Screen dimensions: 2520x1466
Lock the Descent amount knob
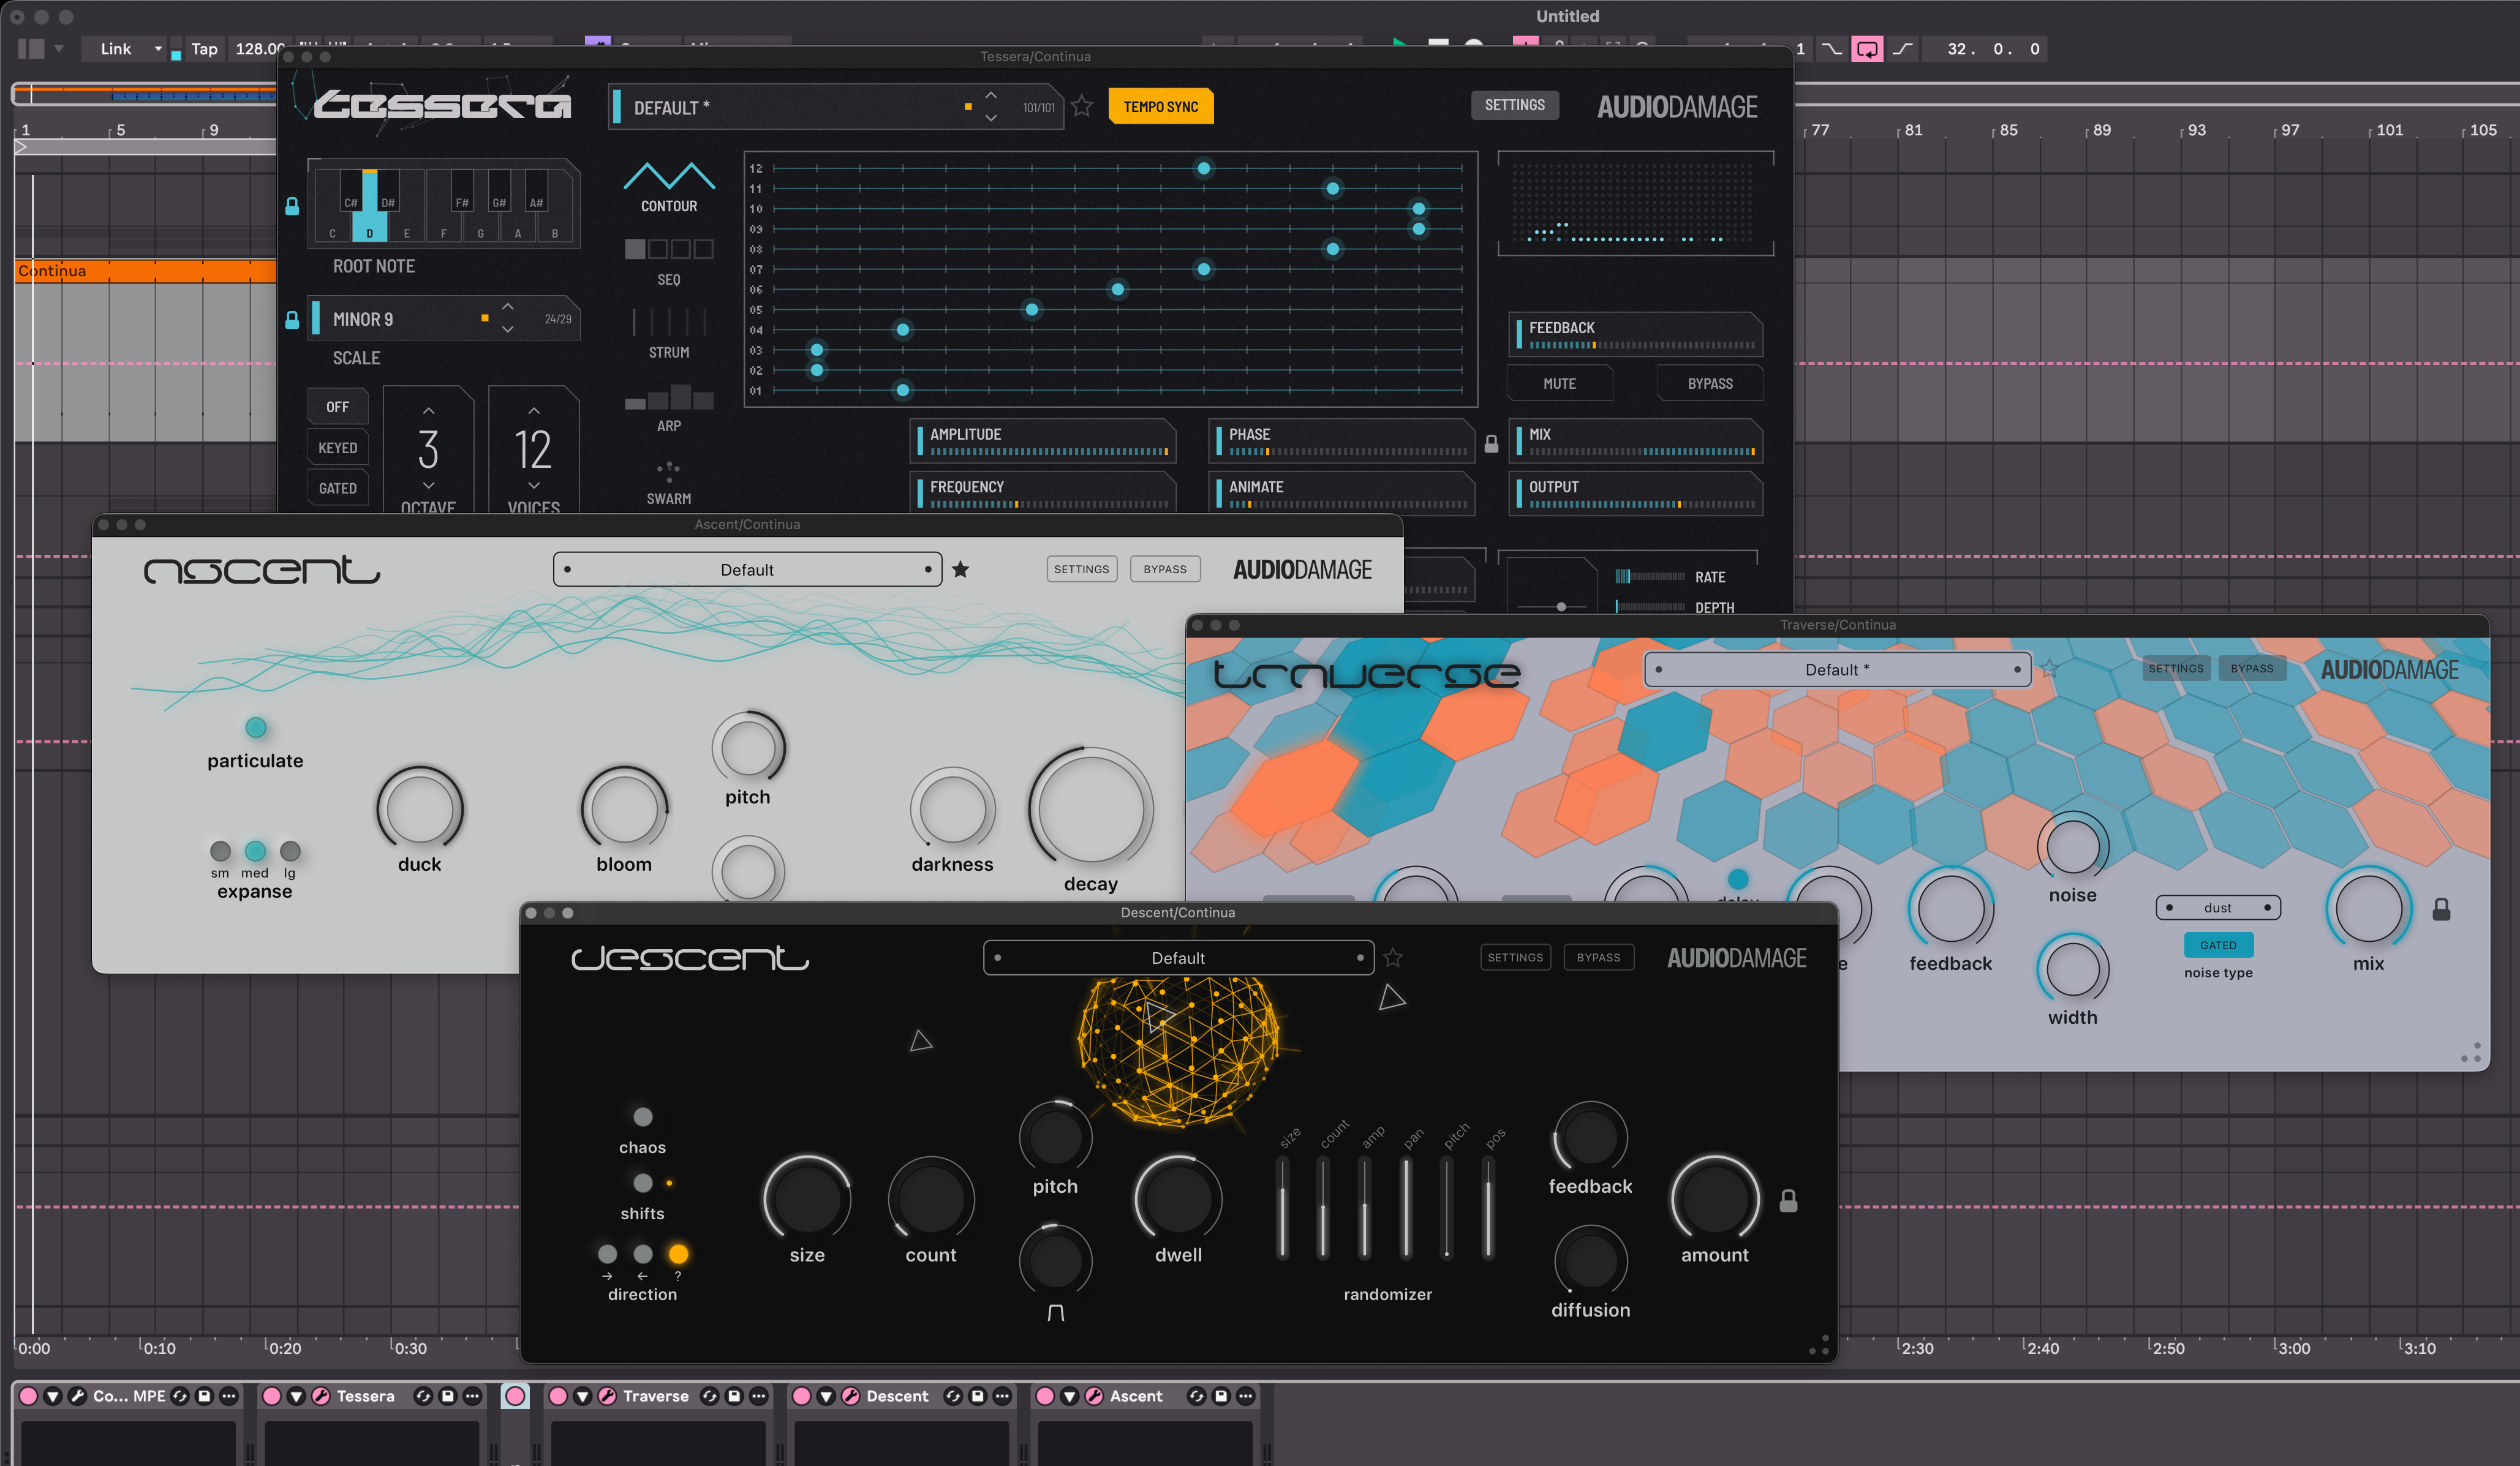coord(1789,1201)
